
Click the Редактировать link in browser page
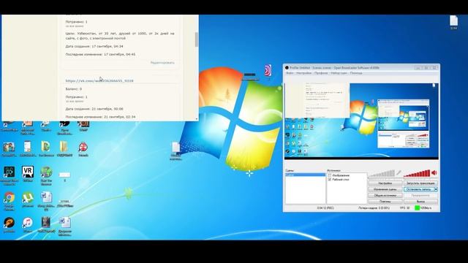pyautogui.click(x=162, y=63)
